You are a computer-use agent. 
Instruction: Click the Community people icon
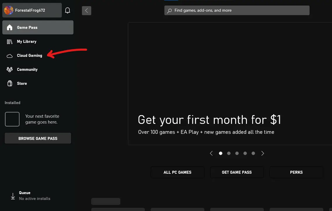pyautogui.click(x=10, y=69)
